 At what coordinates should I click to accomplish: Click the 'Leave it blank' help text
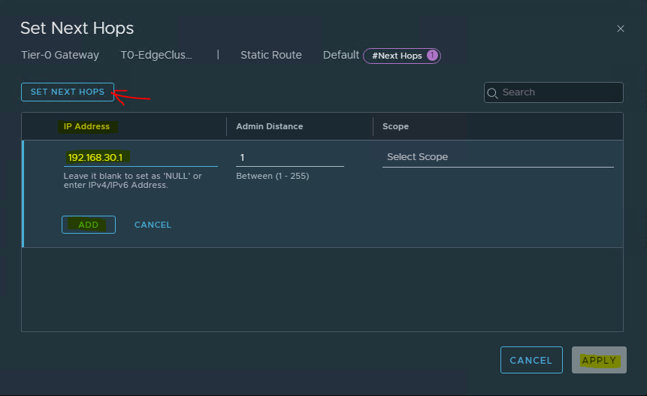[x=132, y=180]
